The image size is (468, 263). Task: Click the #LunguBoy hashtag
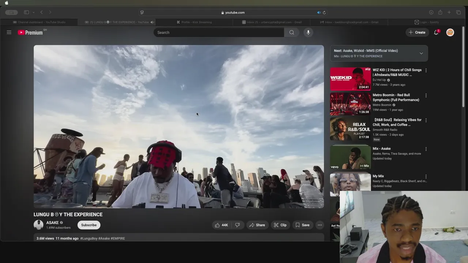pyautogui.click(x=89, y=239)
